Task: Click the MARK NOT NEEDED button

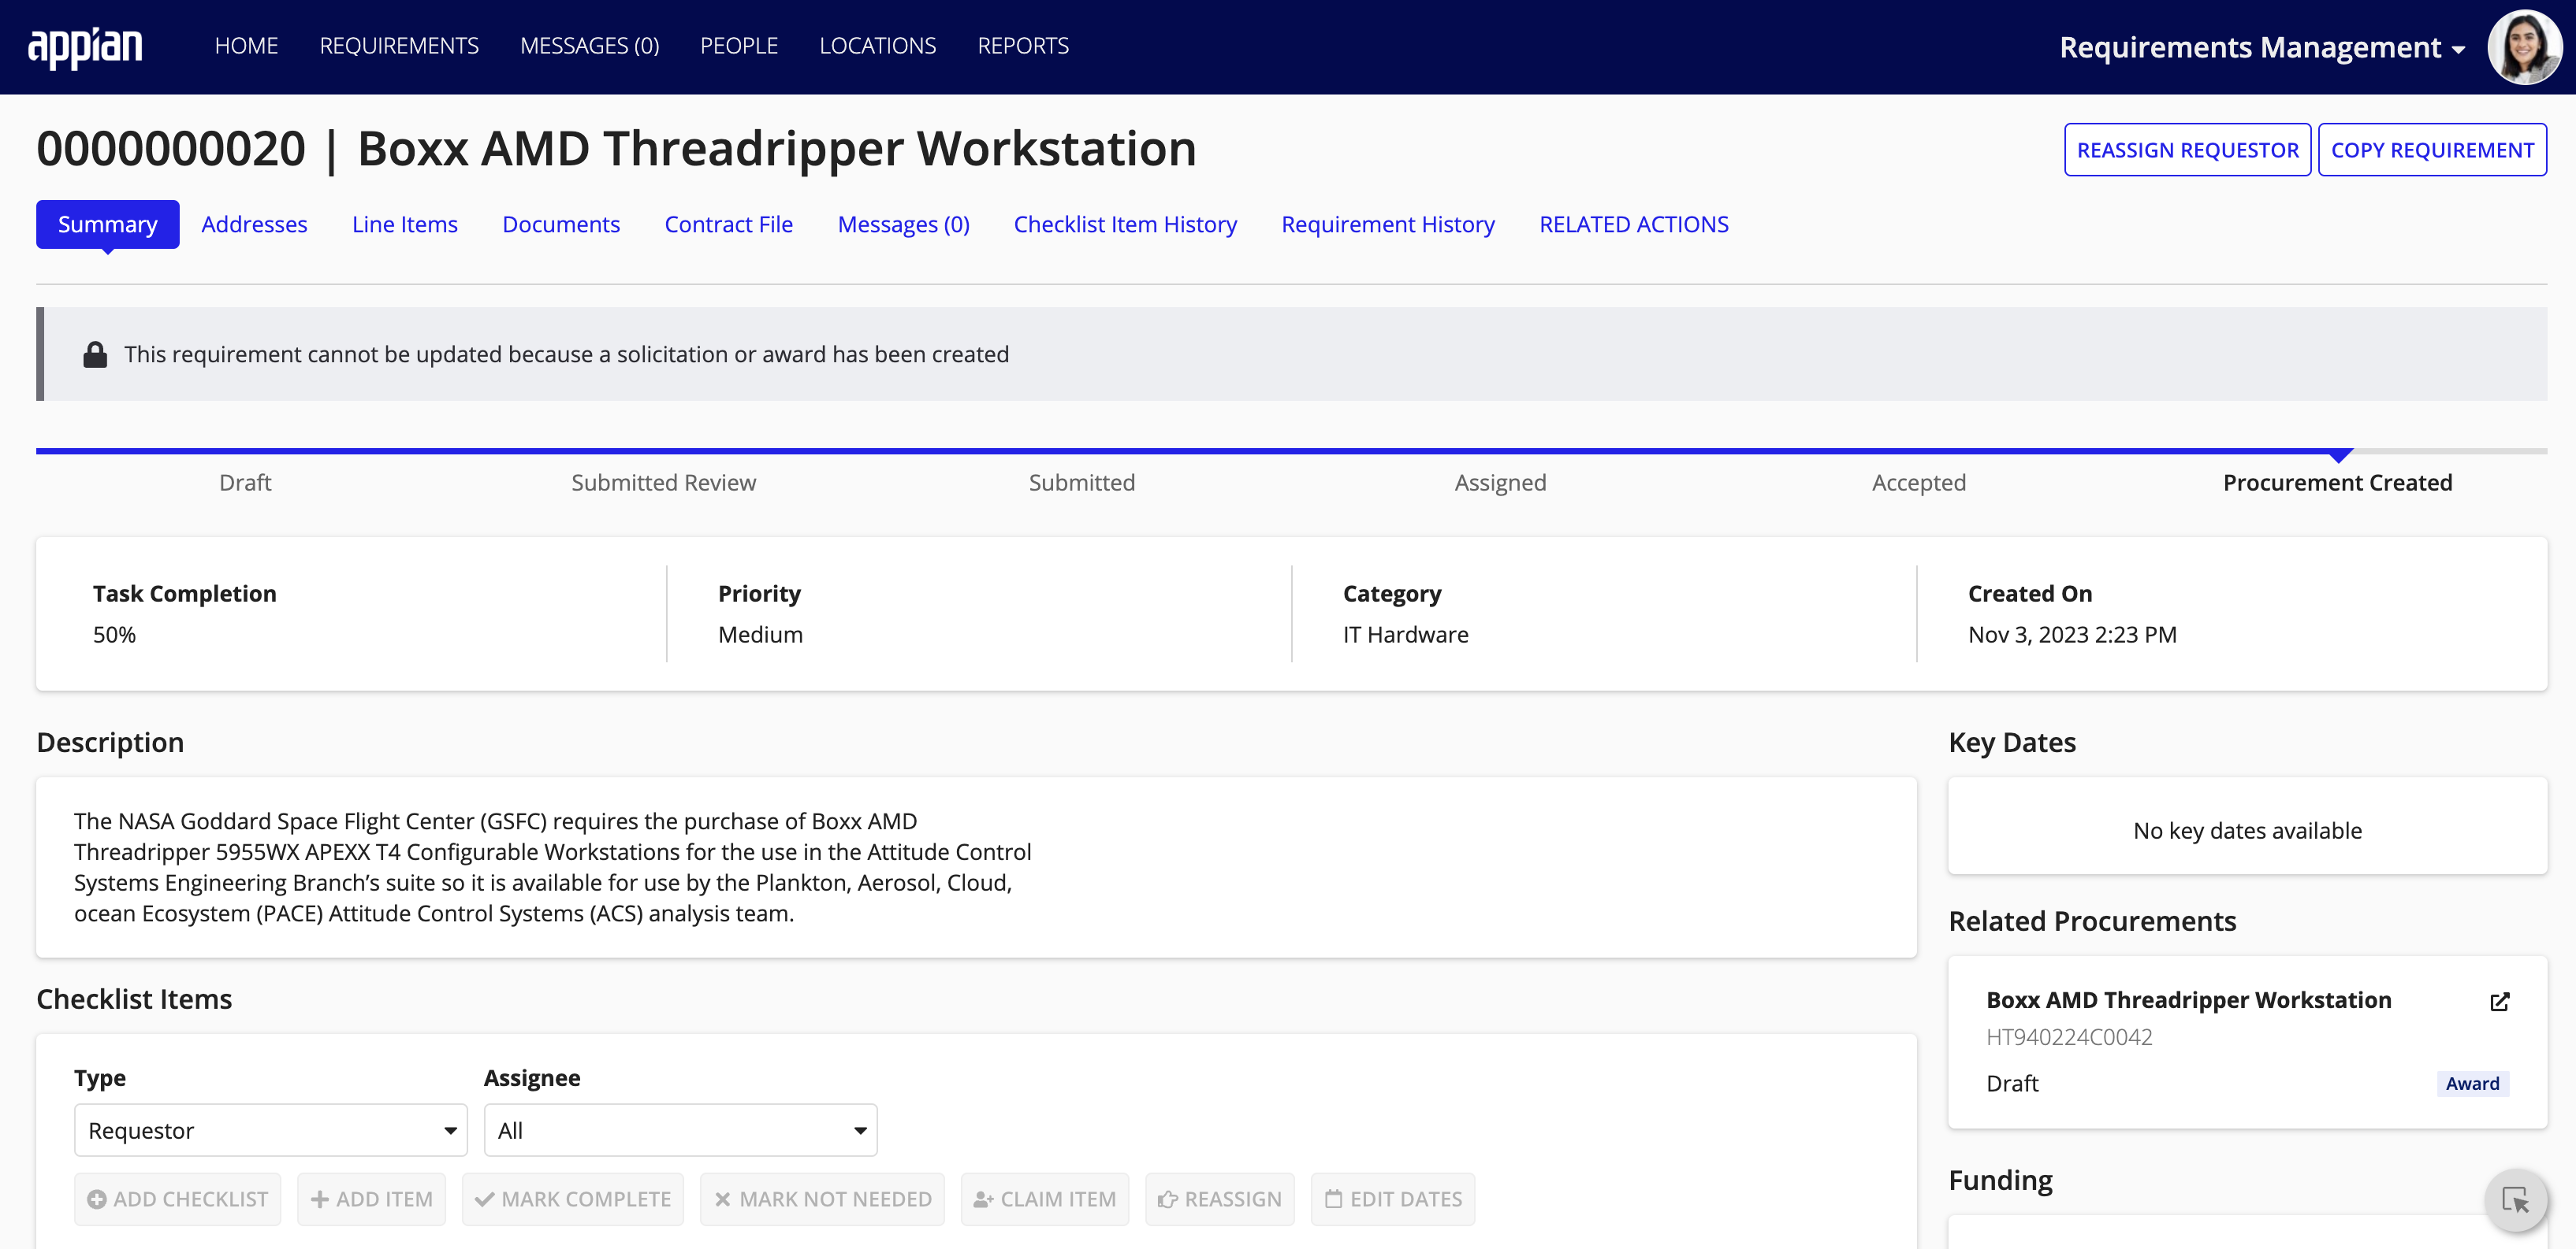Action: (822, 1199)
